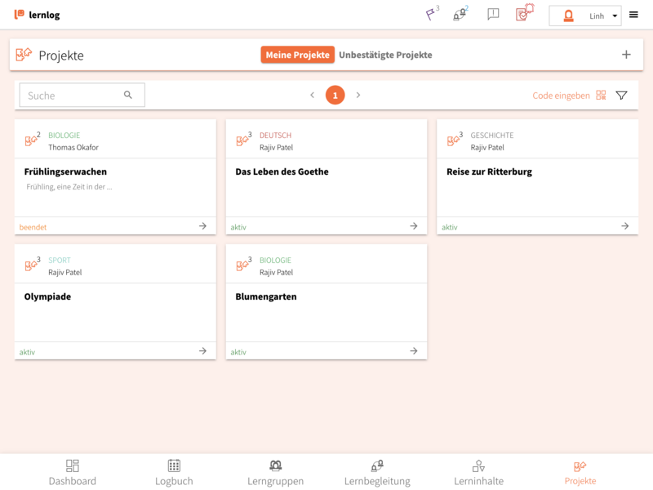Open the project filter funnel icon
The image size is (653, 490).
[x=621, y=96]
